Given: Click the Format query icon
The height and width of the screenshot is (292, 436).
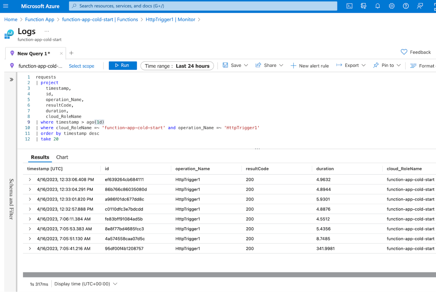Looking at the screenshot, I should 413,65.
